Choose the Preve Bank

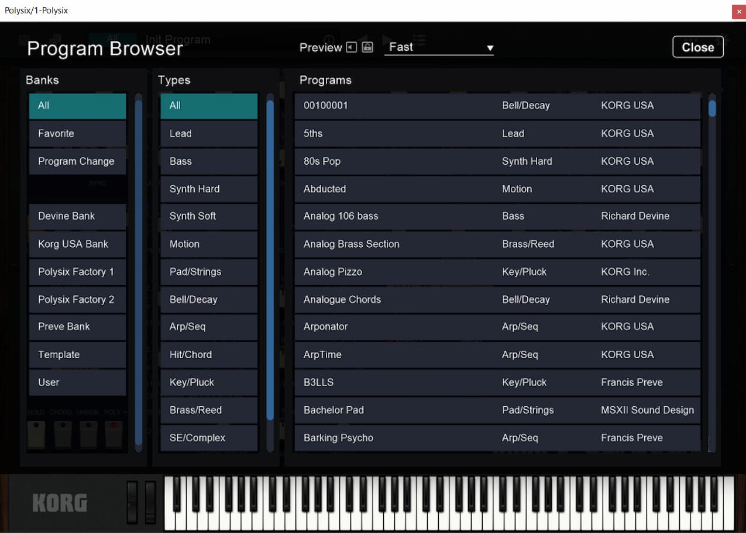point(78,327)
